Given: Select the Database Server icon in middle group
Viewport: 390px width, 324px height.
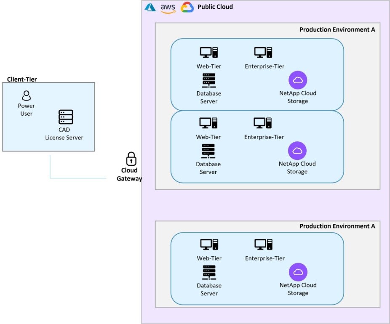Looking at the screenshot, I should pyautogui.click(x=209, y=150).
